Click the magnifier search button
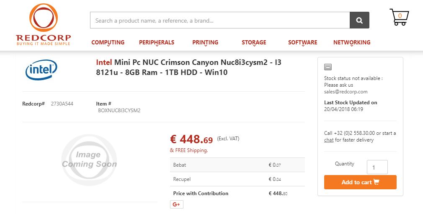423x214 pixels. [x=359, y=20]
